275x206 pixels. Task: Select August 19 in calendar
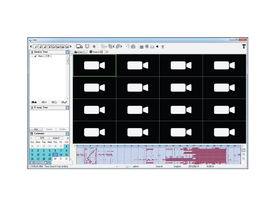[50, 159]
